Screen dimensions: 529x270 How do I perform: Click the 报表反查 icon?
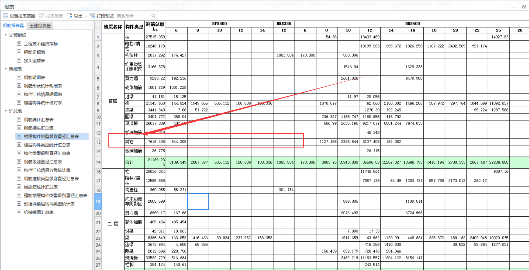click(42, 16)
